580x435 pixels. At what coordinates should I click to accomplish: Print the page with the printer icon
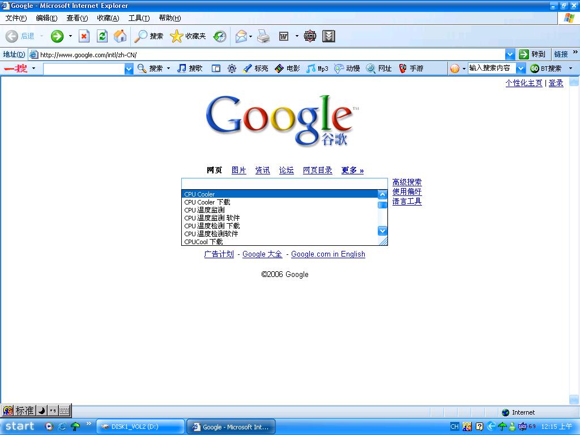point(263,36)
